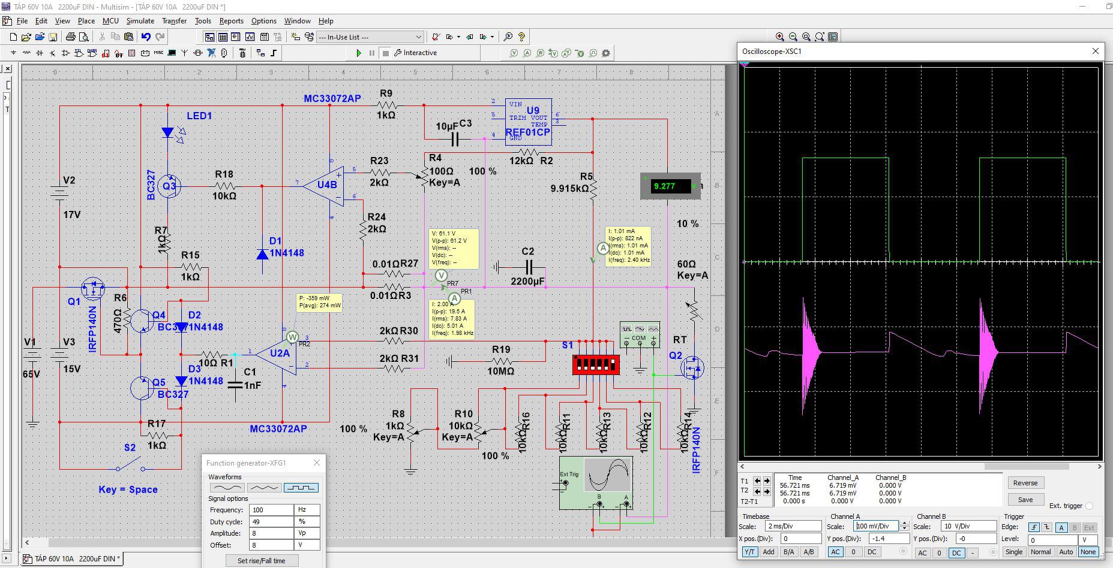Run the simulation with the green play button
This screenshot has width=1113, height=568.
click(x=359, y=53)
